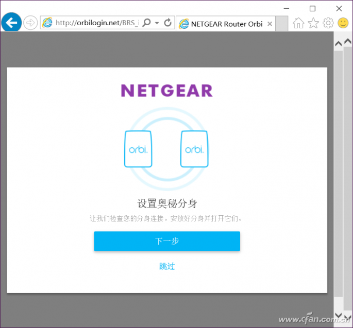Click the smiley feedback icon
The image size is (353, 328).
pos(343,23)
